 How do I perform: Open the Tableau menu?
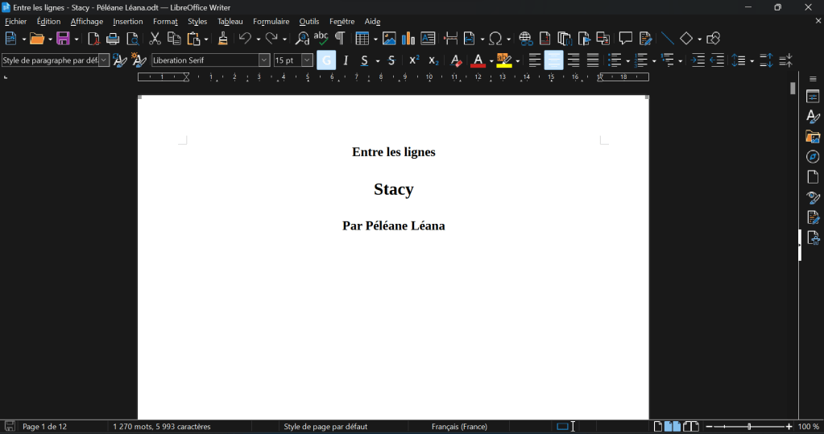pyautogui.click(x=230, y=22)
